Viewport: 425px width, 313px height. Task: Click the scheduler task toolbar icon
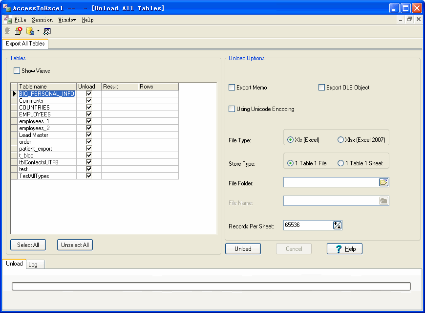tap(47, 31)
